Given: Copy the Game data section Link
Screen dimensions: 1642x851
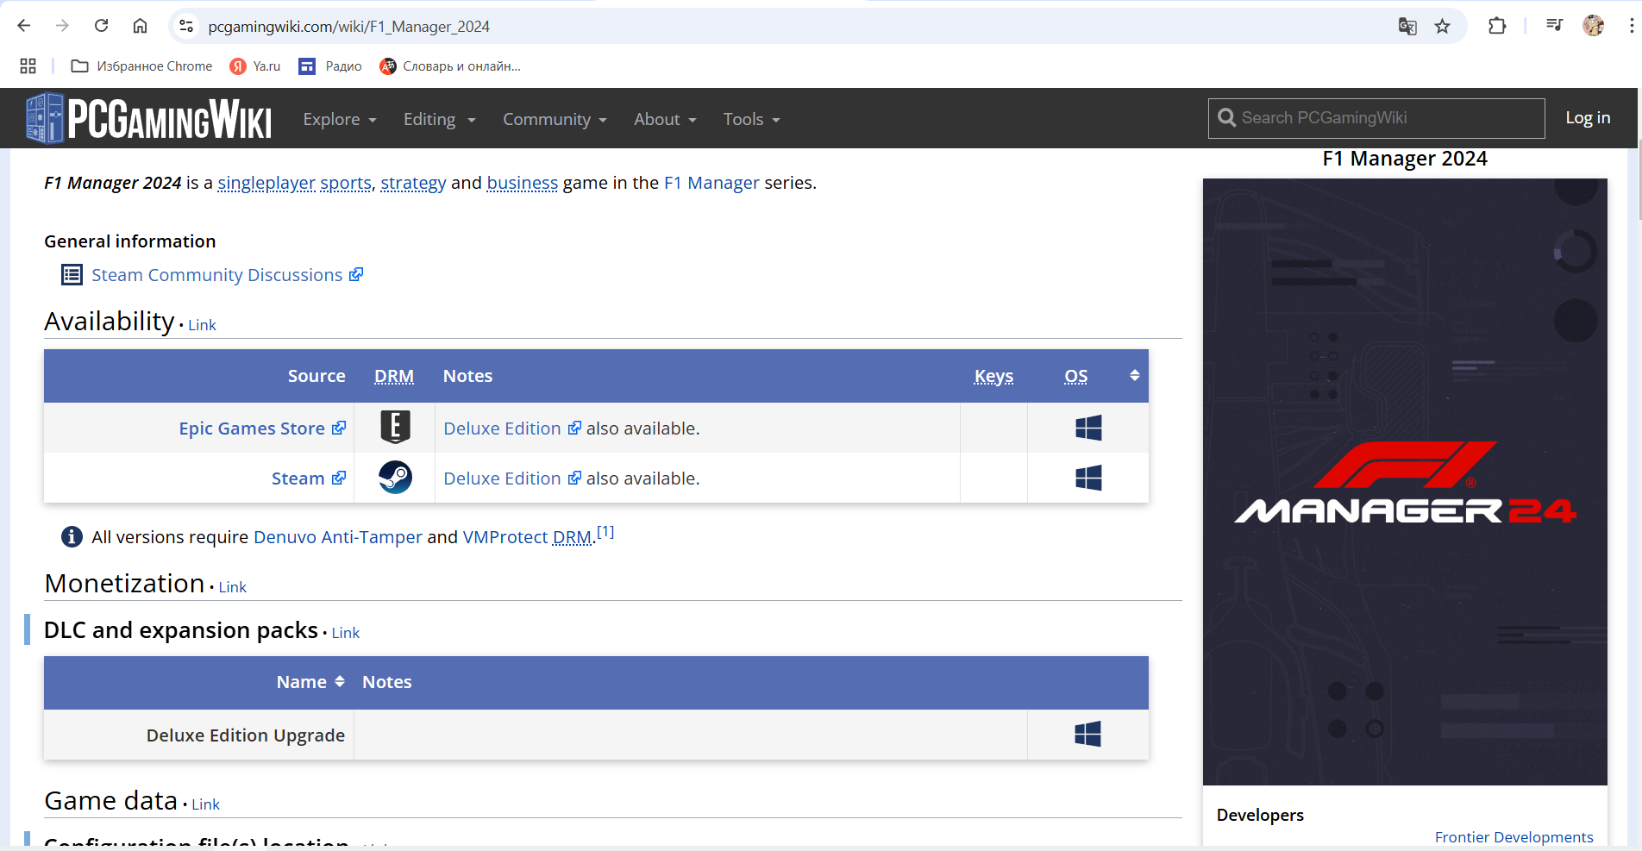Looking at the screenshot, I should [205, 804].
